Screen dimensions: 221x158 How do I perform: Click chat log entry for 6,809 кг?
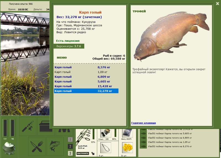(x=170, y=138)
